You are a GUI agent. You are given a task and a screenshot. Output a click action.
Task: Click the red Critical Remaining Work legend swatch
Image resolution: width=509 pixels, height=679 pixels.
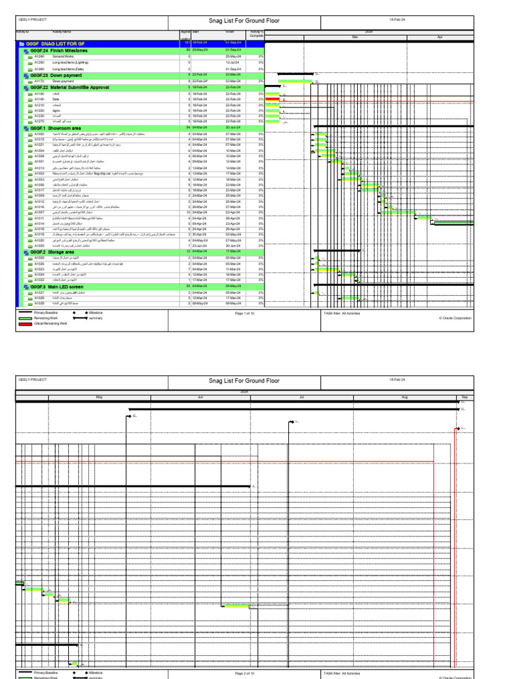(x=25, y=324)
